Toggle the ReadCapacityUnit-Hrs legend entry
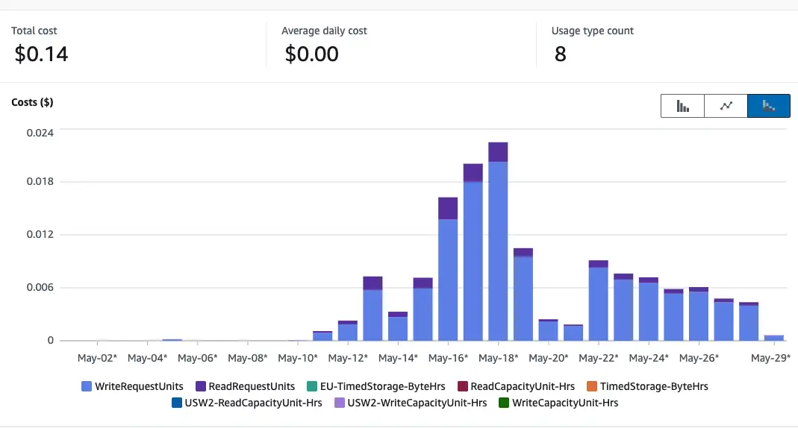The height and width of the screenshot is (428, 798). [516, 386]
